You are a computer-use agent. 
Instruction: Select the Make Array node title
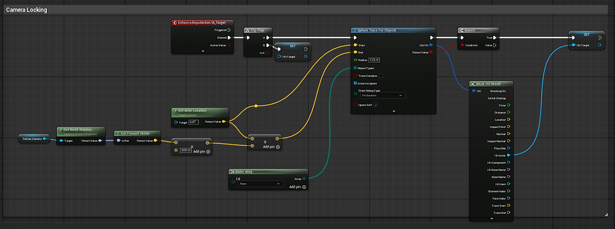click(x=244, y=171)
